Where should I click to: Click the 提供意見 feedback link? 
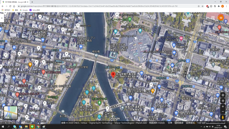point(190,123)
